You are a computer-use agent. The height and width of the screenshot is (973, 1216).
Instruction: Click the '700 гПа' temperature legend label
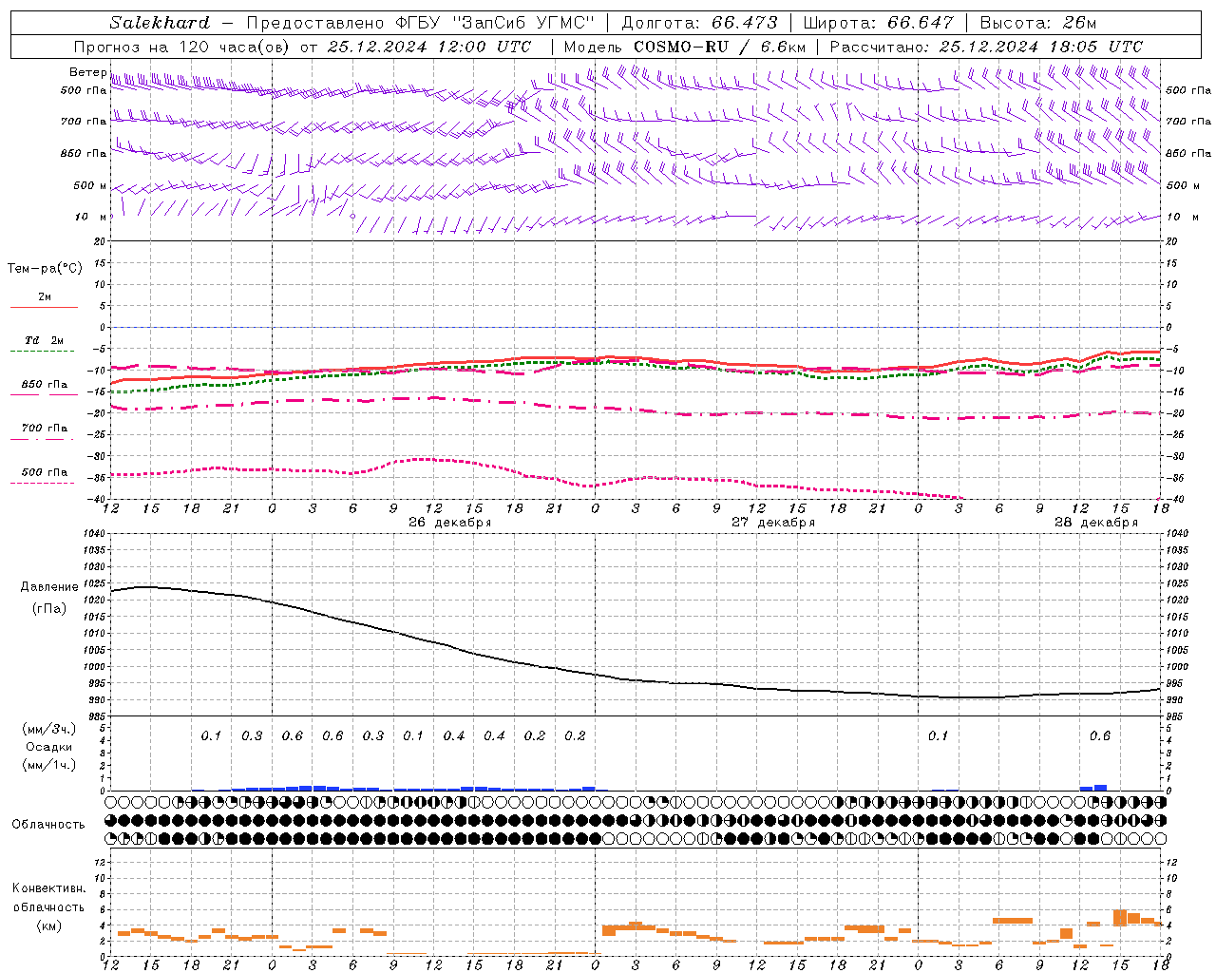click(x=45, y=429)
